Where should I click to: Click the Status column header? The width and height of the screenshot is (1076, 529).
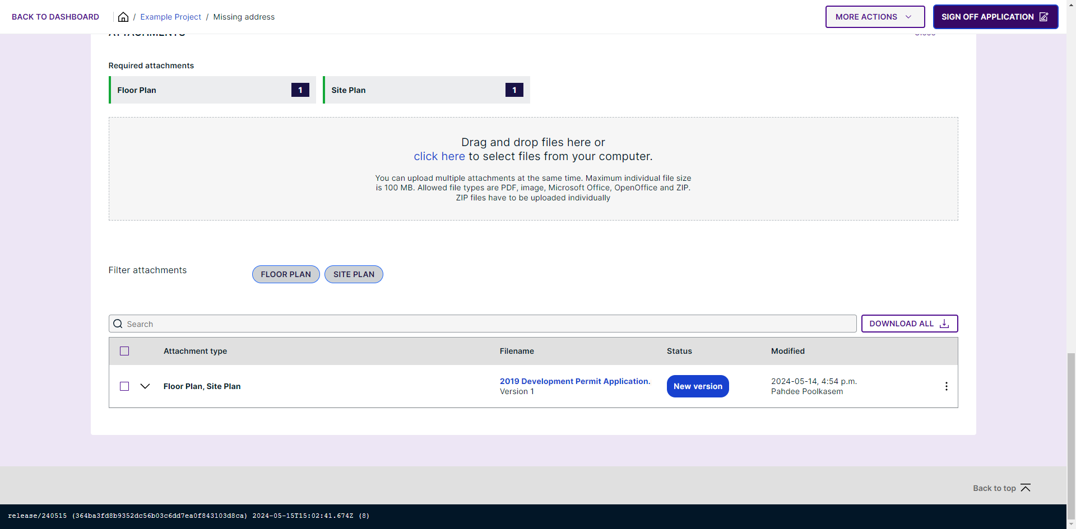[679, 351]
